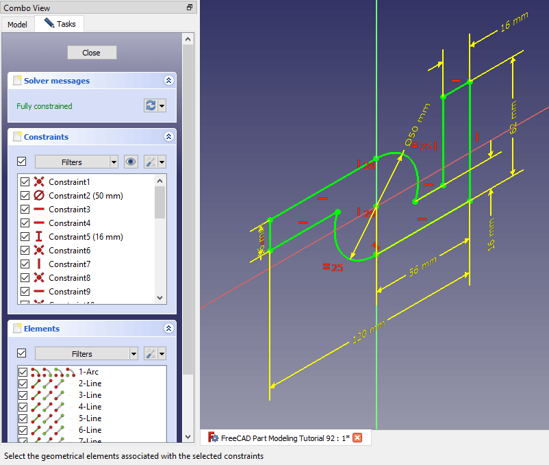Click the 5-Line edge icon
549x465 pixels.
point(36,418)
